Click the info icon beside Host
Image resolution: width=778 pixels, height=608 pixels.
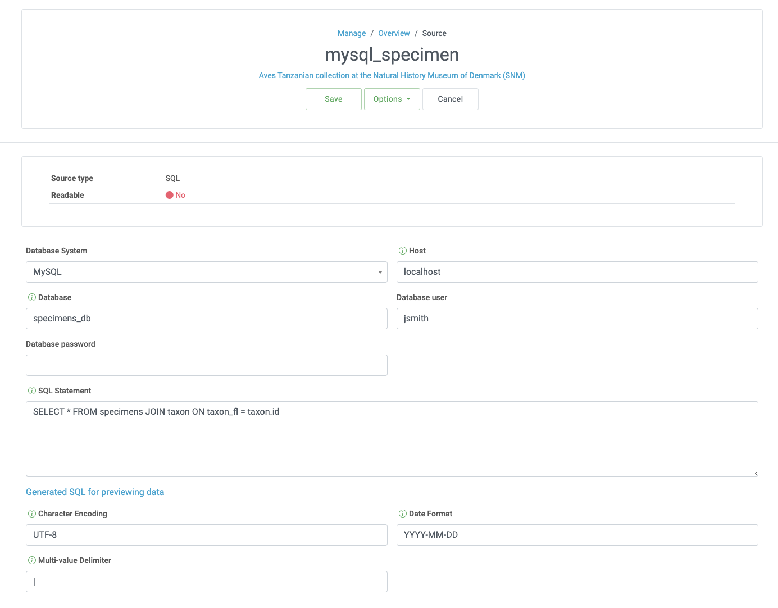[402, 251]
